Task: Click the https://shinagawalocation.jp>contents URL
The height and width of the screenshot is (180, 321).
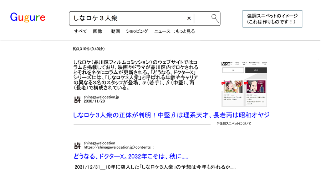Action: coord(117,147)
